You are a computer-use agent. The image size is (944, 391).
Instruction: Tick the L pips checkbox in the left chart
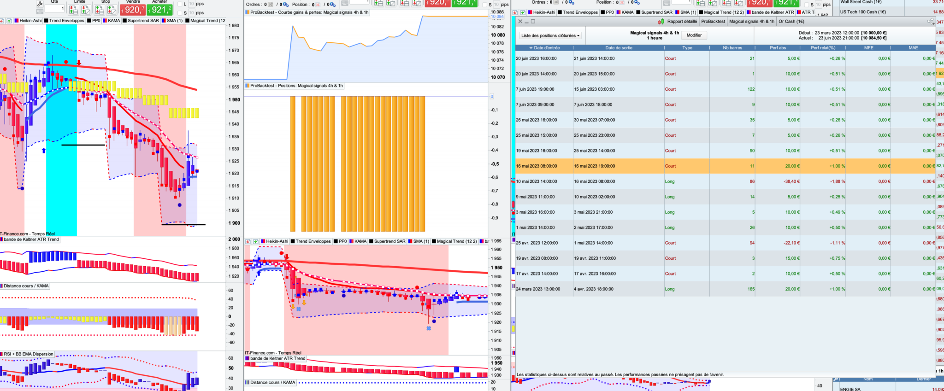(179, 4)
